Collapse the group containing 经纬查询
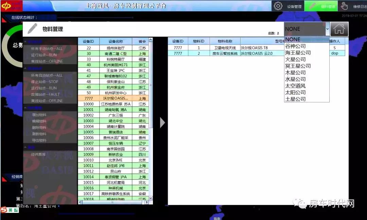Image resolution: width=367 pixels, height=220 pixels. coord(25,147)
